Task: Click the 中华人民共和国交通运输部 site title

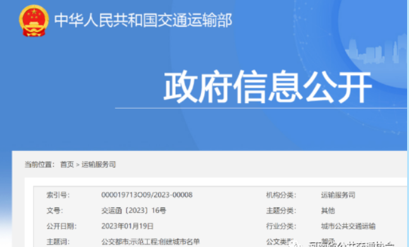Action: point(143,20)
